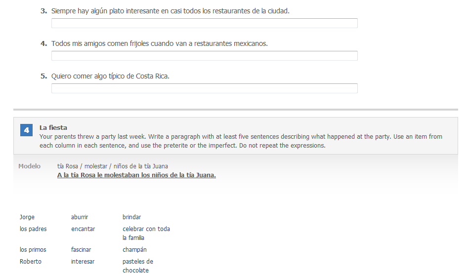Screen dimensions: 470x274
Task: Select 'los primos' in the first column
Action: coord(33,250)
